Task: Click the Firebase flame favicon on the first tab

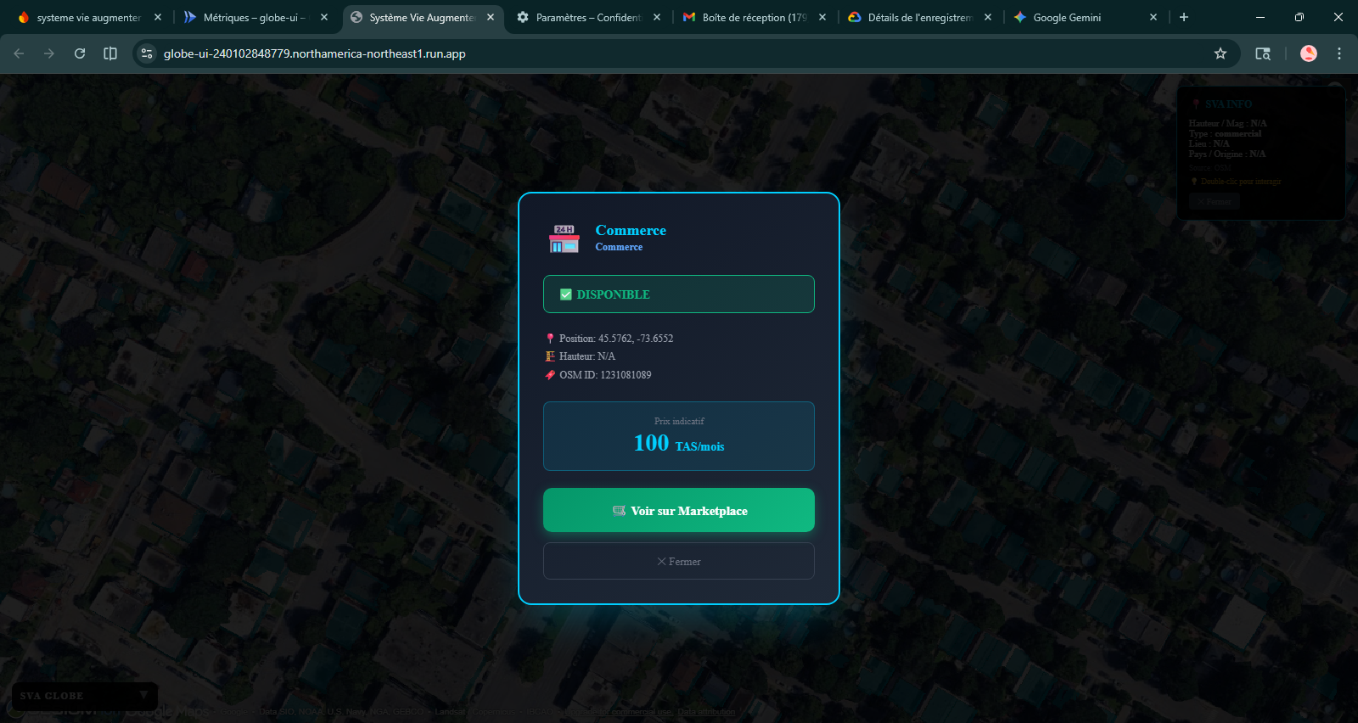Action: 24,17
